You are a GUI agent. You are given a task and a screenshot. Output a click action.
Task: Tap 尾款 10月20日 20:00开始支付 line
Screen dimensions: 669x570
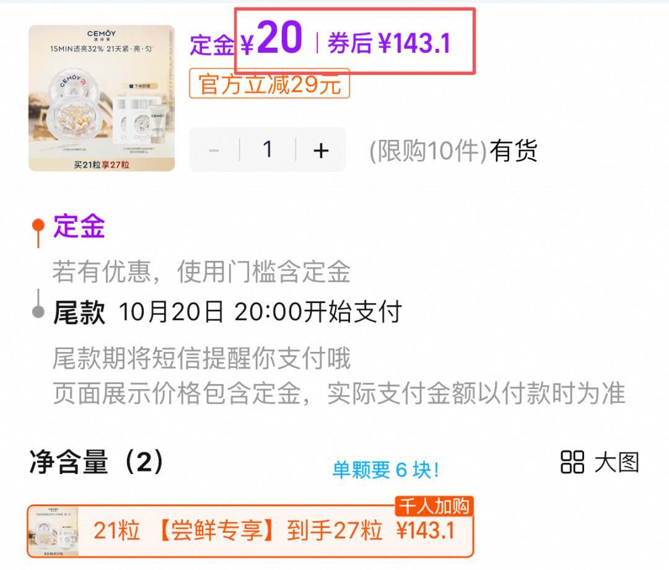click(x=228, y=312)
